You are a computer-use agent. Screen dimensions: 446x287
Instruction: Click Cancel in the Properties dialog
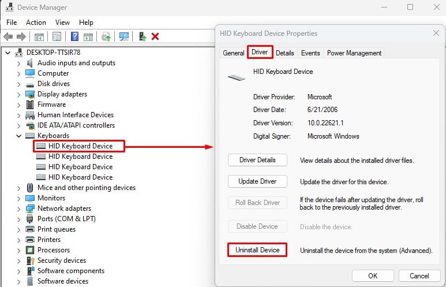(x=419, y=276)
